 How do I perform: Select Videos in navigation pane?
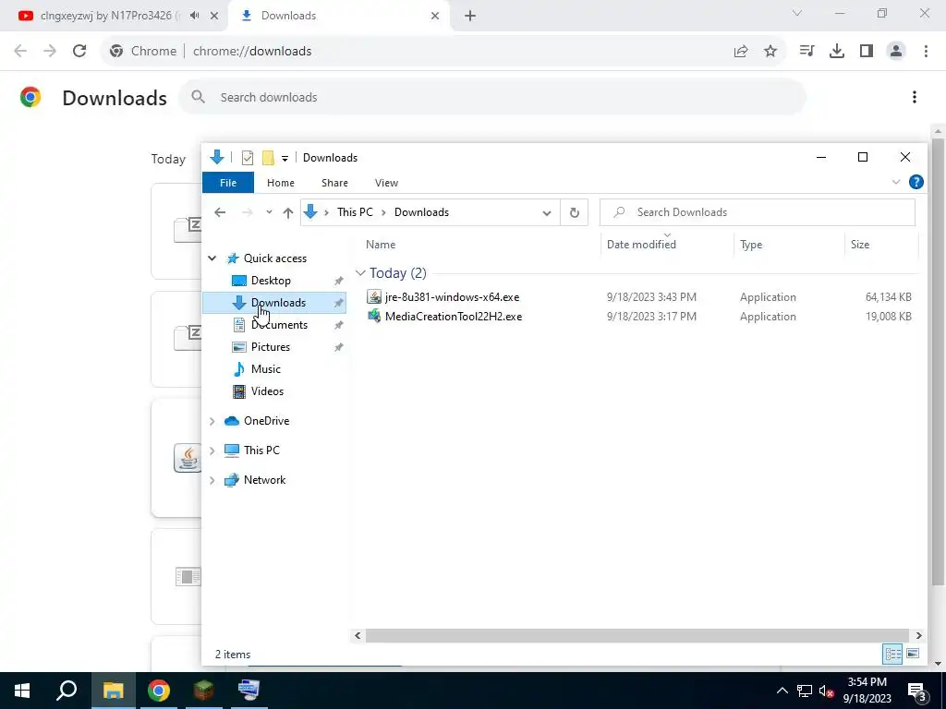coord(267,391)
